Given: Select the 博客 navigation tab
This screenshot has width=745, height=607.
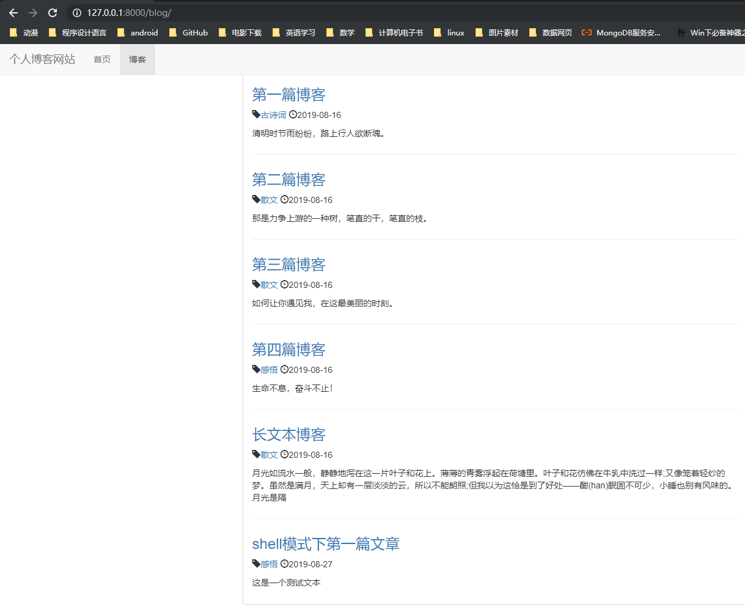Looking at the screenshot, I should tap(137, 59).
